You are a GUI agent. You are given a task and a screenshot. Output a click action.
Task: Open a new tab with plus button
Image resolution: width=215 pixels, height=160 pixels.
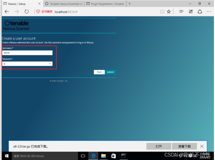pyautogui.click(x=130, y=4)
